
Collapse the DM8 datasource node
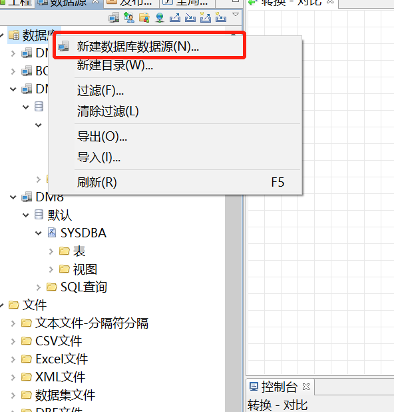pyautogui.click(x=13, y=197)
